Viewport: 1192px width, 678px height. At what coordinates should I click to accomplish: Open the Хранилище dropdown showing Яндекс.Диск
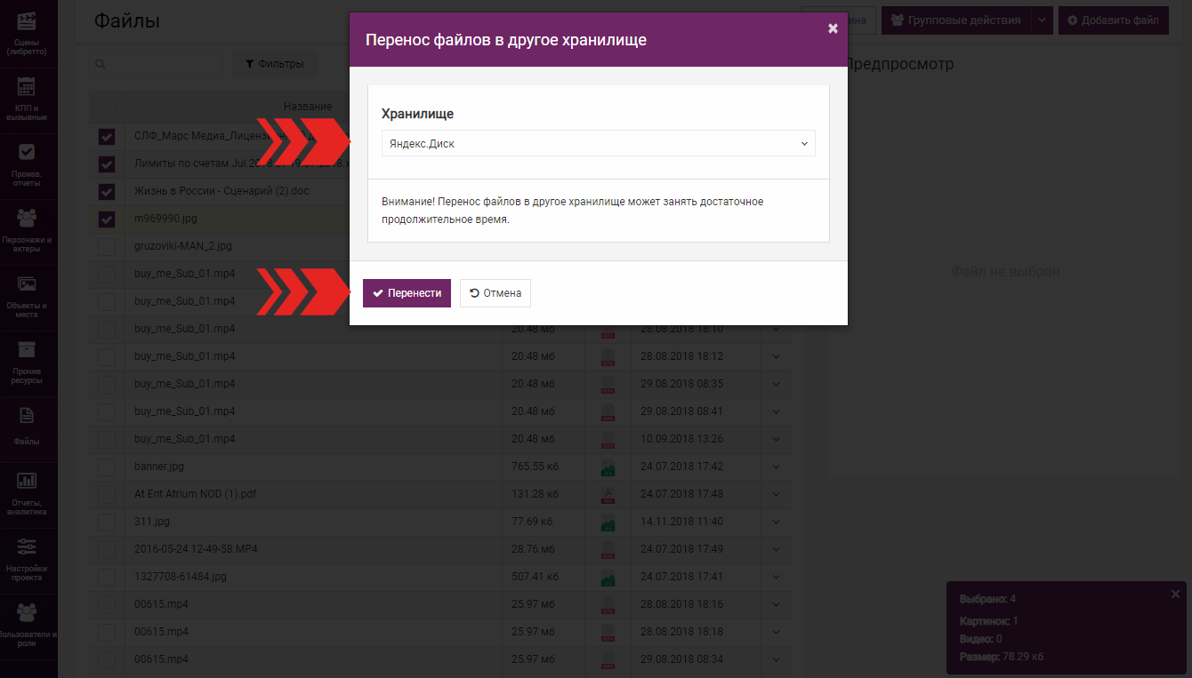click(x=598, y=143)
